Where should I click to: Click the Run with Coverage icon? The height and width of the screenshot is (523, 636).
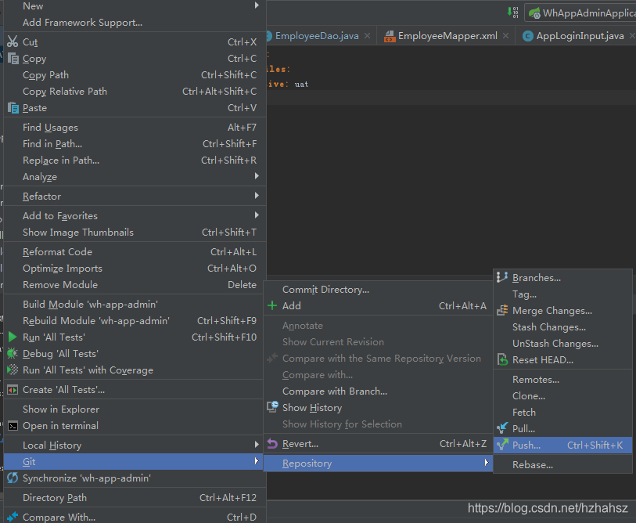[x=13, y=370]
